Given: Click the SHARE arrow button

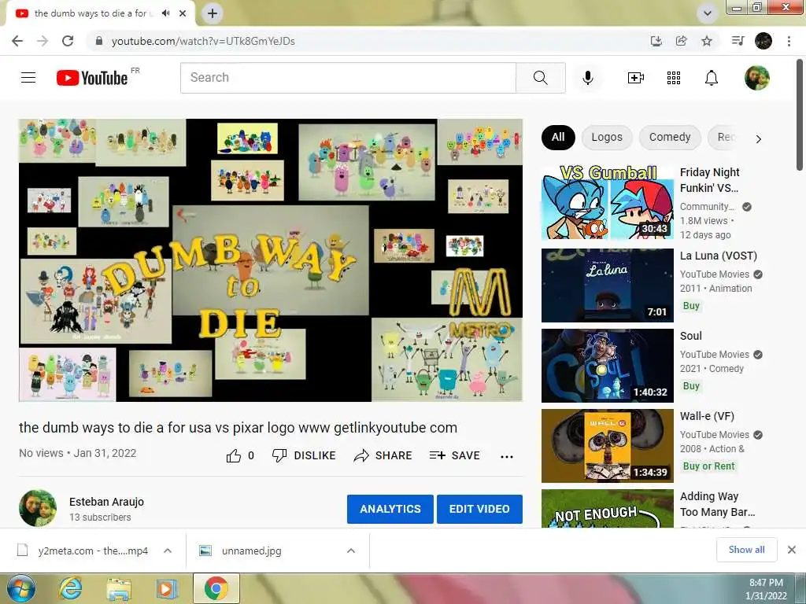Looking at the screenshot, I should coord(383,455).
